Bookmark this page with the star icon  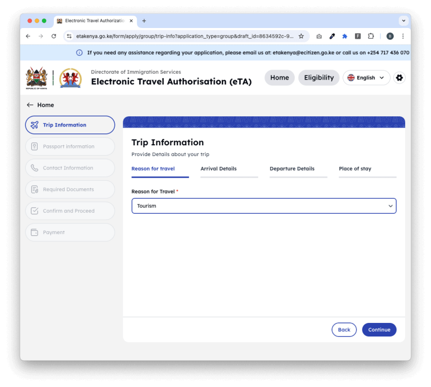coord(301,36)
